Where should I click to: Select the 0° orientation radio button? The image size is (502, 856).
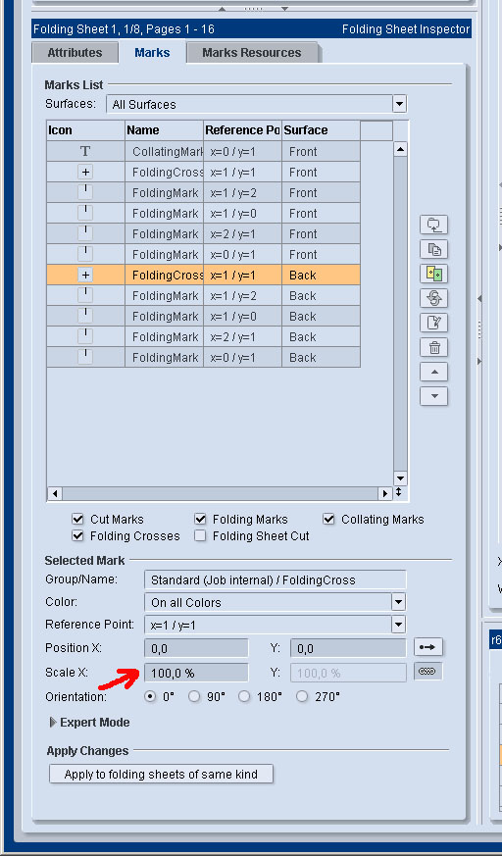click(150, 696)
